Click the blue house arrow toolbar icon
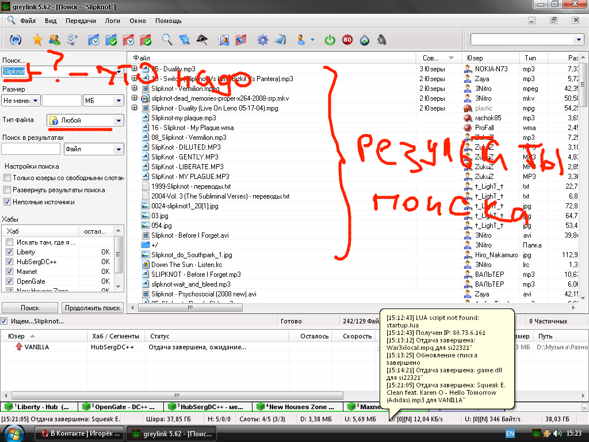This screenshot has height=442, width=589. (364, 40)
